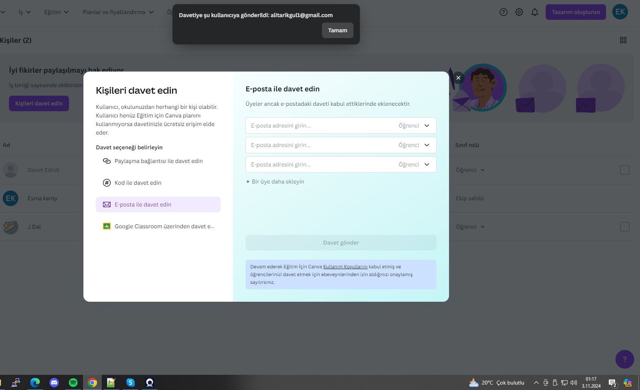Expand the Eğitim menu
This screenshot has height=390, width=640.
pos(57,12)
